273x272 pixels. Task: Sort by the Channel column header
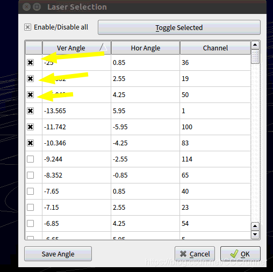(x=215, y=48)
